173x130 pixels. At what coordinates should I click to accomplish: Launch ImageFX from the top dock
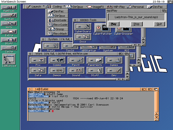96,7
